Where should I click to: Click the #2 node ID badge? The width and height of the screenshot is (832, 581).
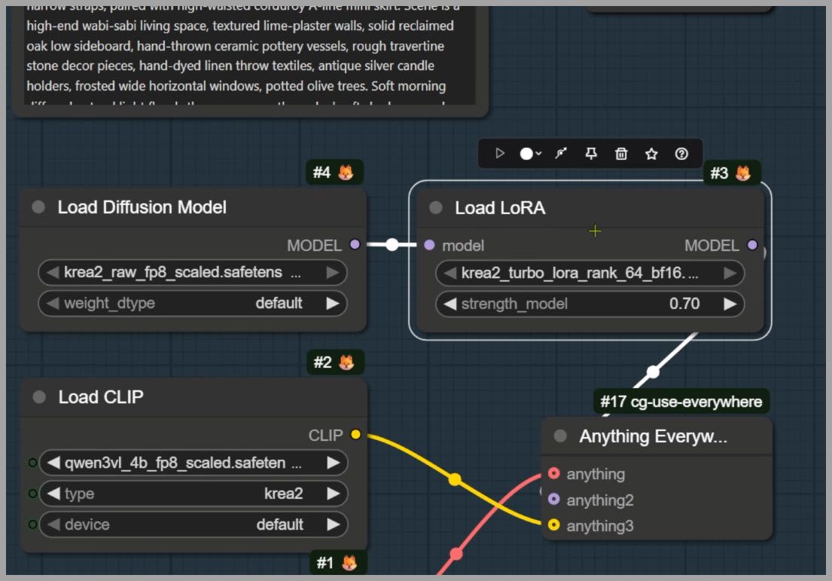(x=335, y=362)
